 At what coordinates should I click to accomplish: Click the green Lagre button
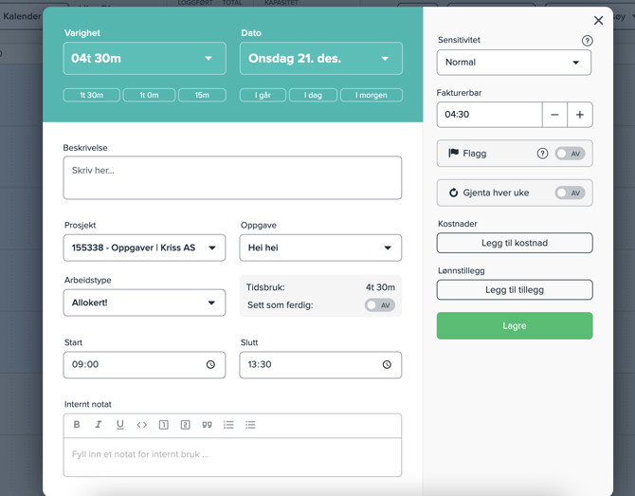point(515,325)
